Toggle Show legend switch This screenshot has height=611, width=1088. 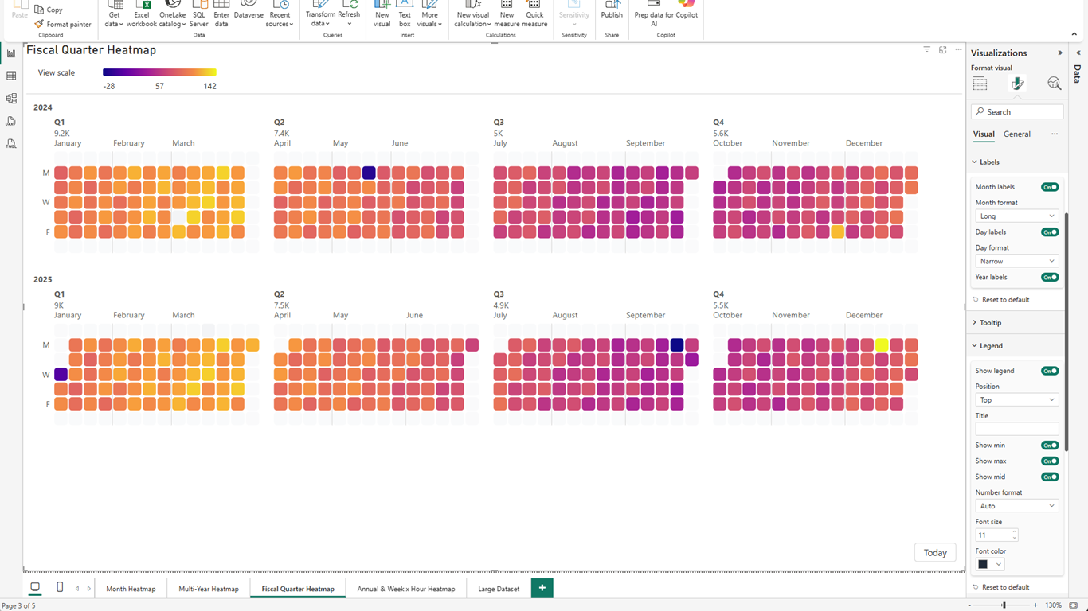1050,371
